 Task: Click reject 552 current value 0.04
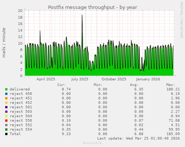[66, 125]
